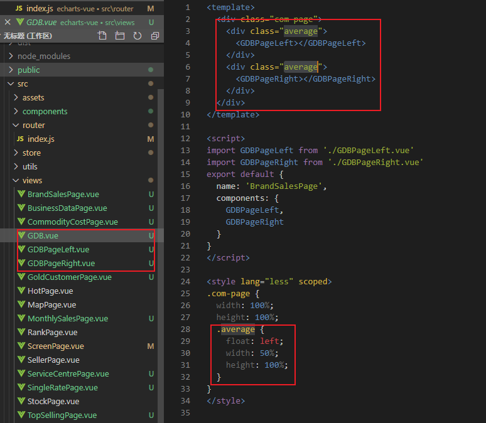
Task: Click the opening <script> tag line
Action: pyautogui.click(x=225, y=138)
